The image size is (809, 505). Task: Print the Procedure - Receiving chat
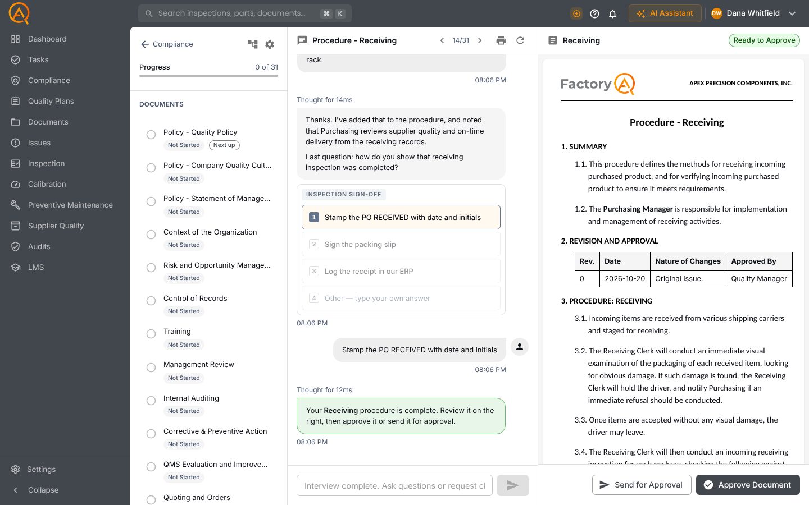point(501,40)
